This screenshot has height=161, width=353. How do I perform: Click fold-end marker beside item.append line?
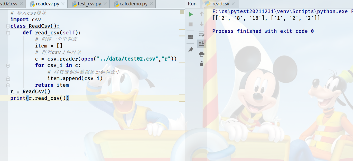tap(8, 79)
